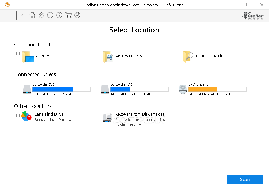This screenshot has width=269, height=189.
Task: Check the My Documents checkbox
Action: click(x=98, y=54)
